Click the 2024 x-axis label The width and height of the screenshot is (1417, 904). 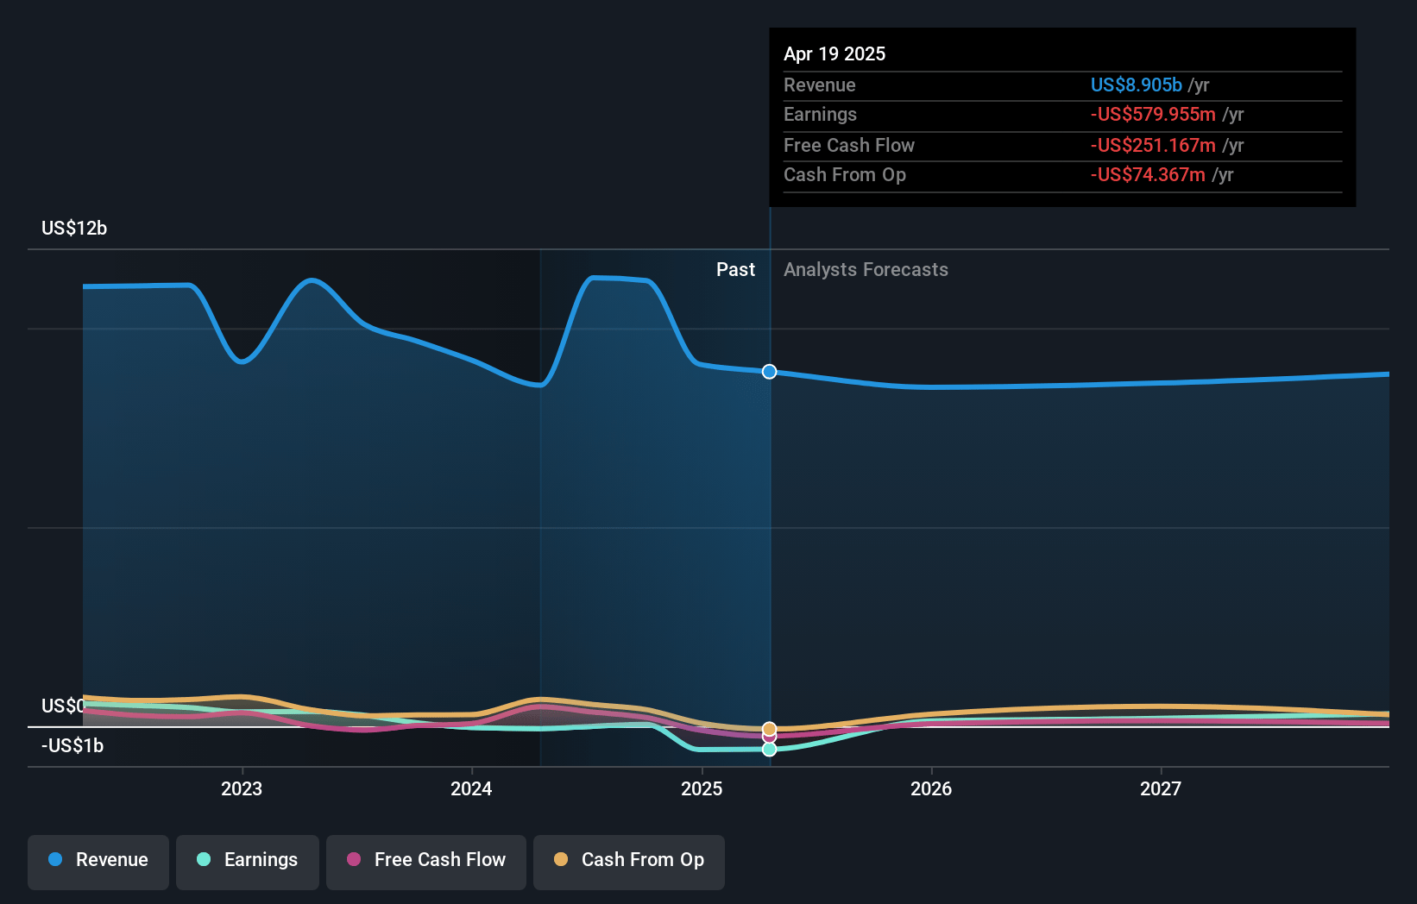coord(471,788)
